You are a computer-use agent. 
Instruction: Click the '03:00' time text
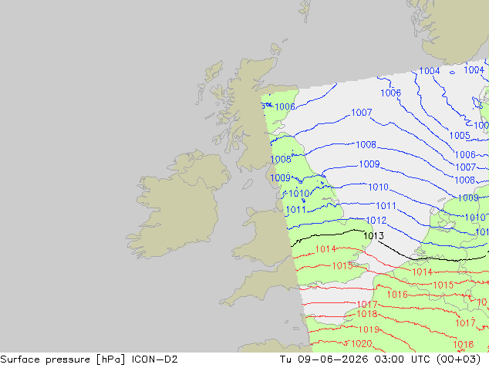tap(389, 359)
